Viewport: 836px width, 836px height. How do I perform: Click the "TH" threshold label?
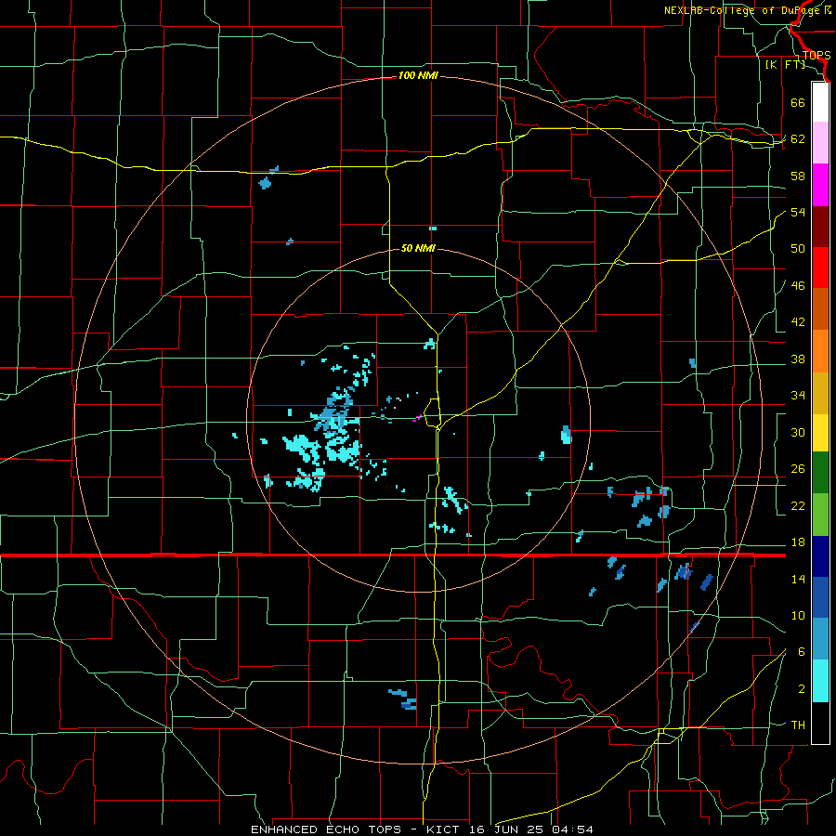[x=798, y=725]
